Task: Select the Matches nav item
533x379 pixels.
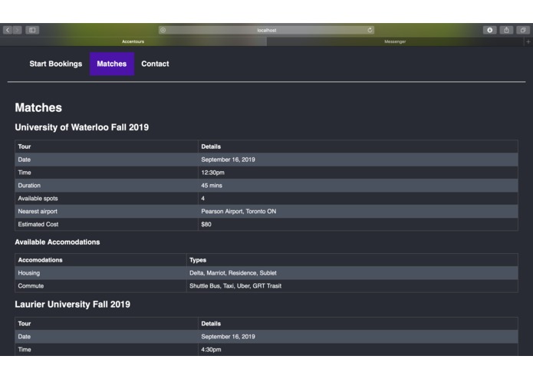Action: (112, 64)
